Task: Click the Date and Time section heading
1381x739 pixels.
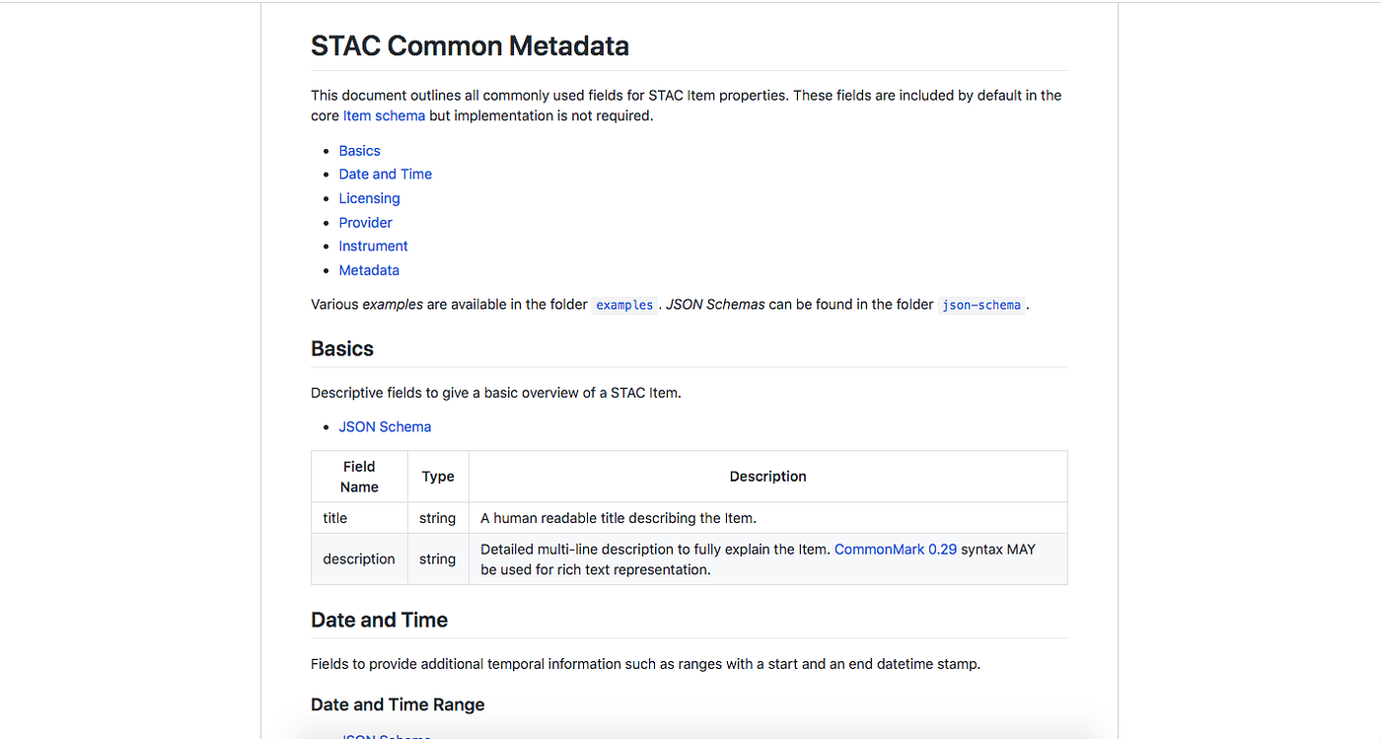Action: click(379, 620)
